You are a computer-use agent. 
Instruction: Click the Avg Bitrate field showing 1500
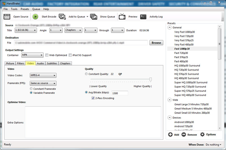point(119,93)
